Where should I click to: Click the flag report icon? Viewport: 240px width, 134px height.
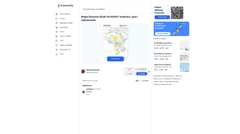pyautogui.click(x=149, y=72)
